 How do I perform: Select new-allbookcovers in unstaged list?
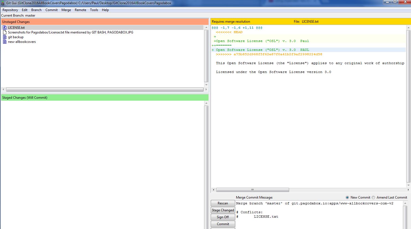(22, 42)
